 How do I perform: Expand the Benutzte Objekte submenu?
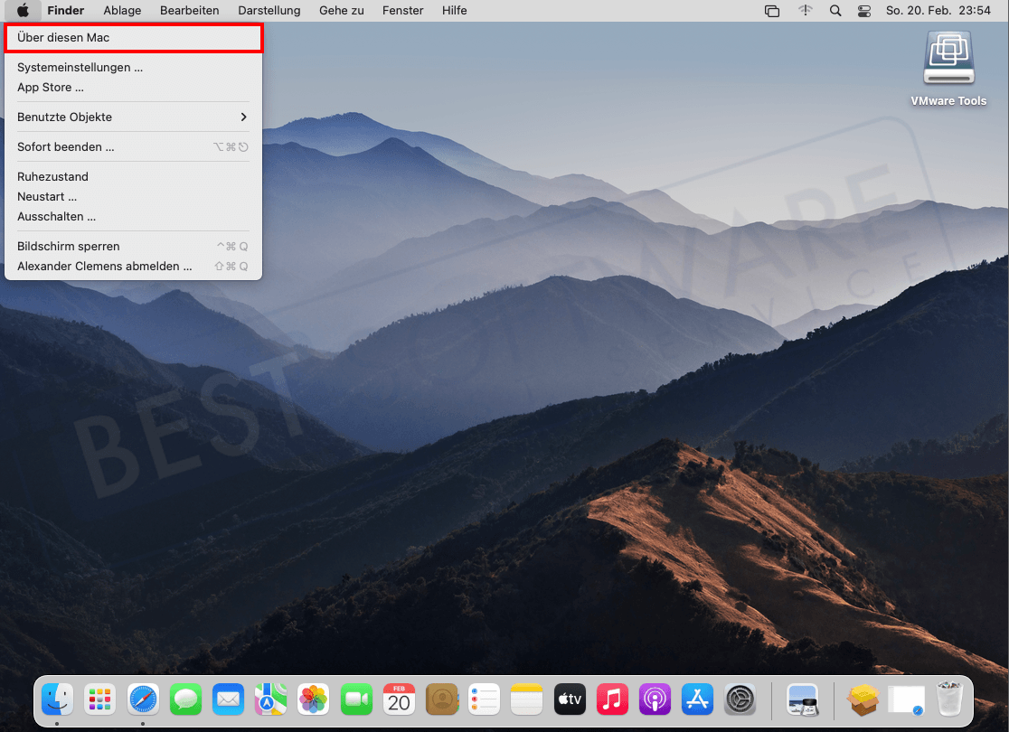coord(133,117)
